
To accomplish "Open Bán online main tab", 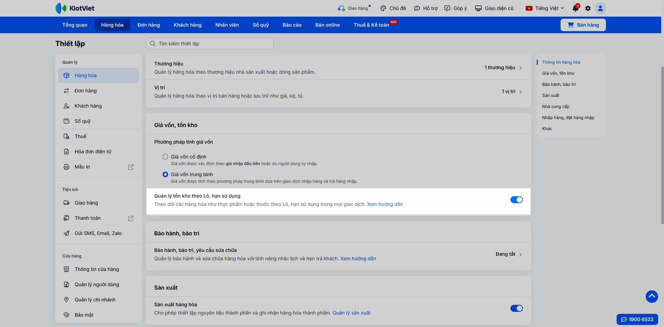I will pyautogui.click(x=328, y=25).
